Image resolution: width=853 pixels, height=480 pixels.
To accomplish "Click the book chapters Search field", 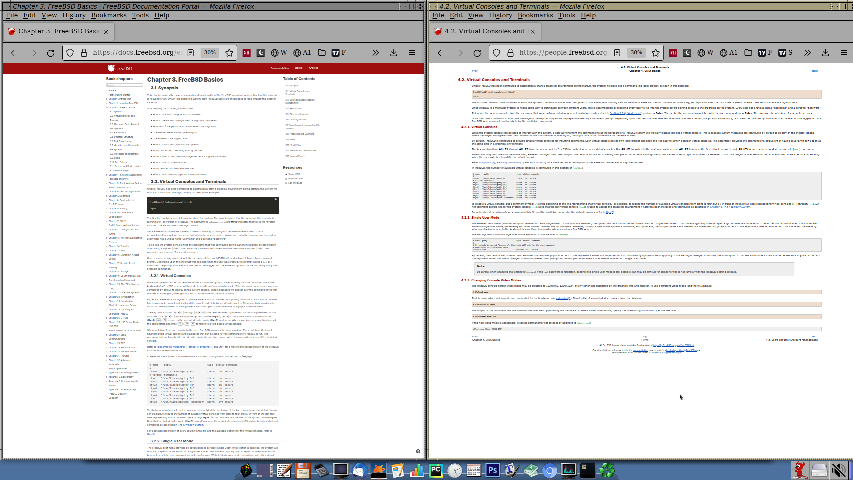I will (124, 85).
